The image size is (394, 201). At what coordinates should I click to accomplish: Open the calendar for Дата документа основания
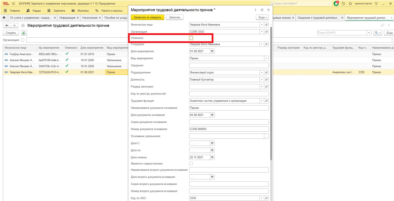pos(212,115)
